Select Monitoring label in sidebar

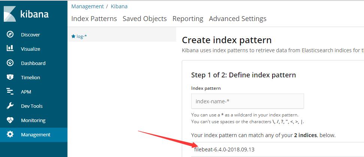(x=33, y=121)
